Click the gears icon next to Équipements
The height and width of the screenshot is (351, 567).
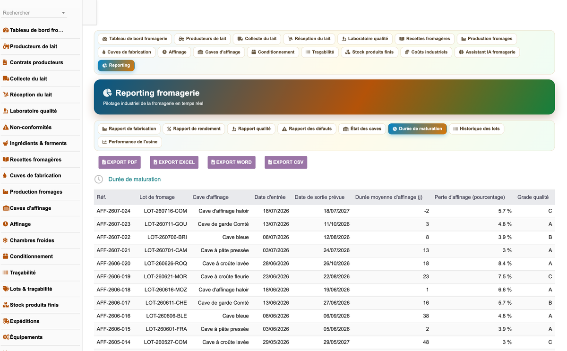pos(6,337)
